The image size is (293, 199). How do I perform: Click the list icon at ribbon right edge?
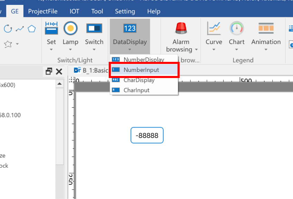(x=291, y=28)
